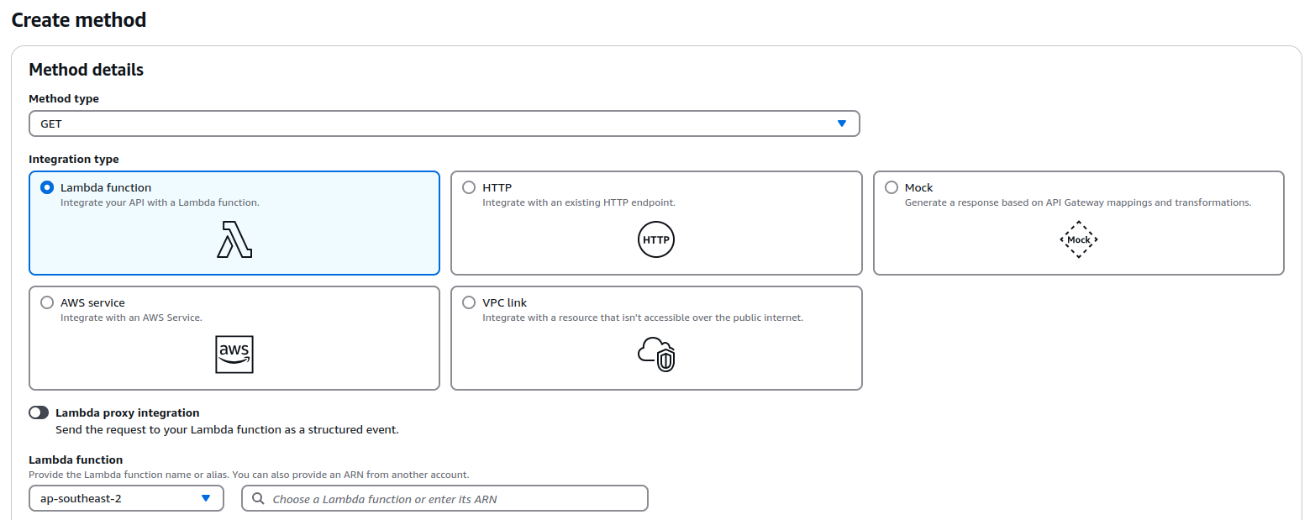Select the VPC link radio button
Image resolution: width=1315 pixels, height=520 pixels.
point(469,303)
